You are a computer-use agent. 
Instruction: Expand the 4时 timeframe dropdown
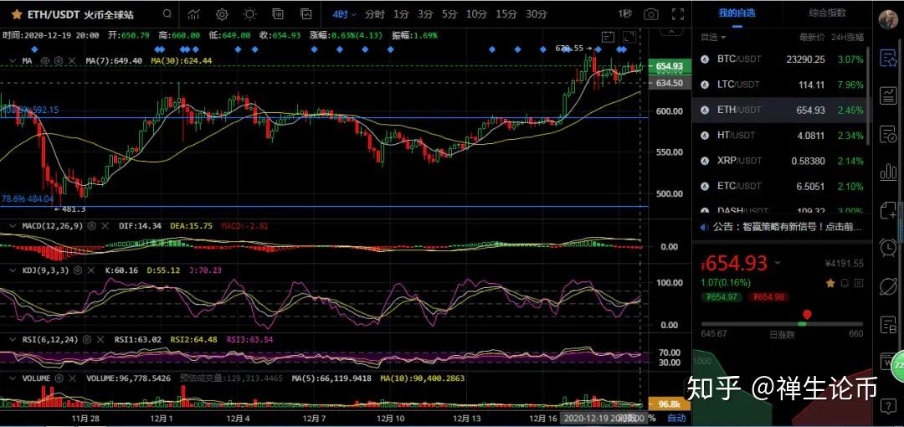[x=344, y=14]
